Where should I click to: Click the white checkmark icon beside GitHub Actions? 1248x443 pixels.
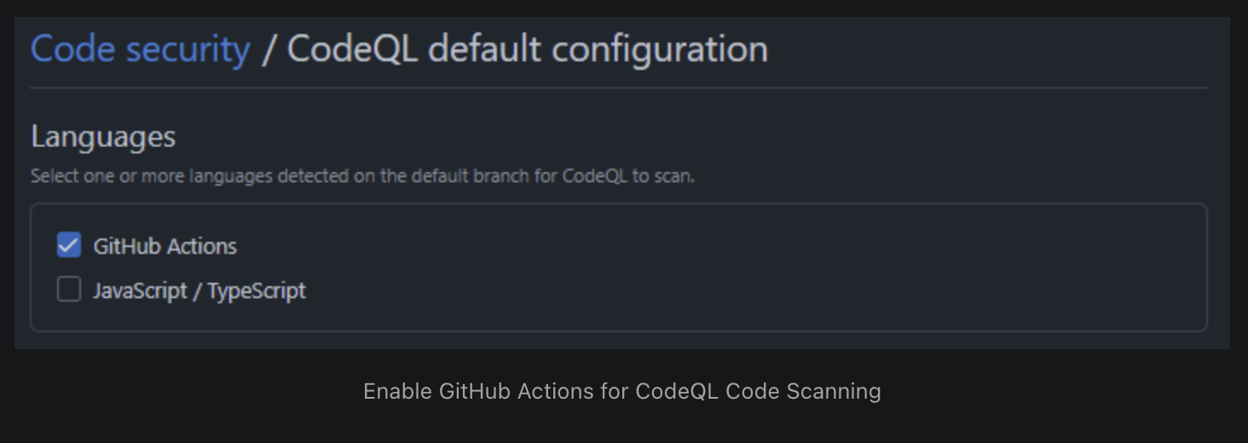(69, 245)
